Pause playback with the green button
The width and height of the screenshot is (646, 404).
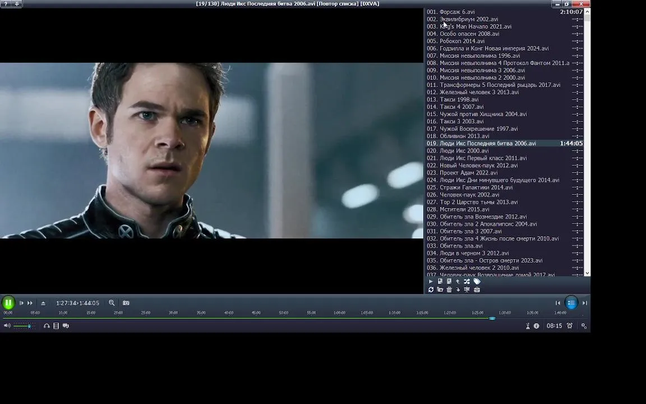pyautogui.click(x=8, y=303)
